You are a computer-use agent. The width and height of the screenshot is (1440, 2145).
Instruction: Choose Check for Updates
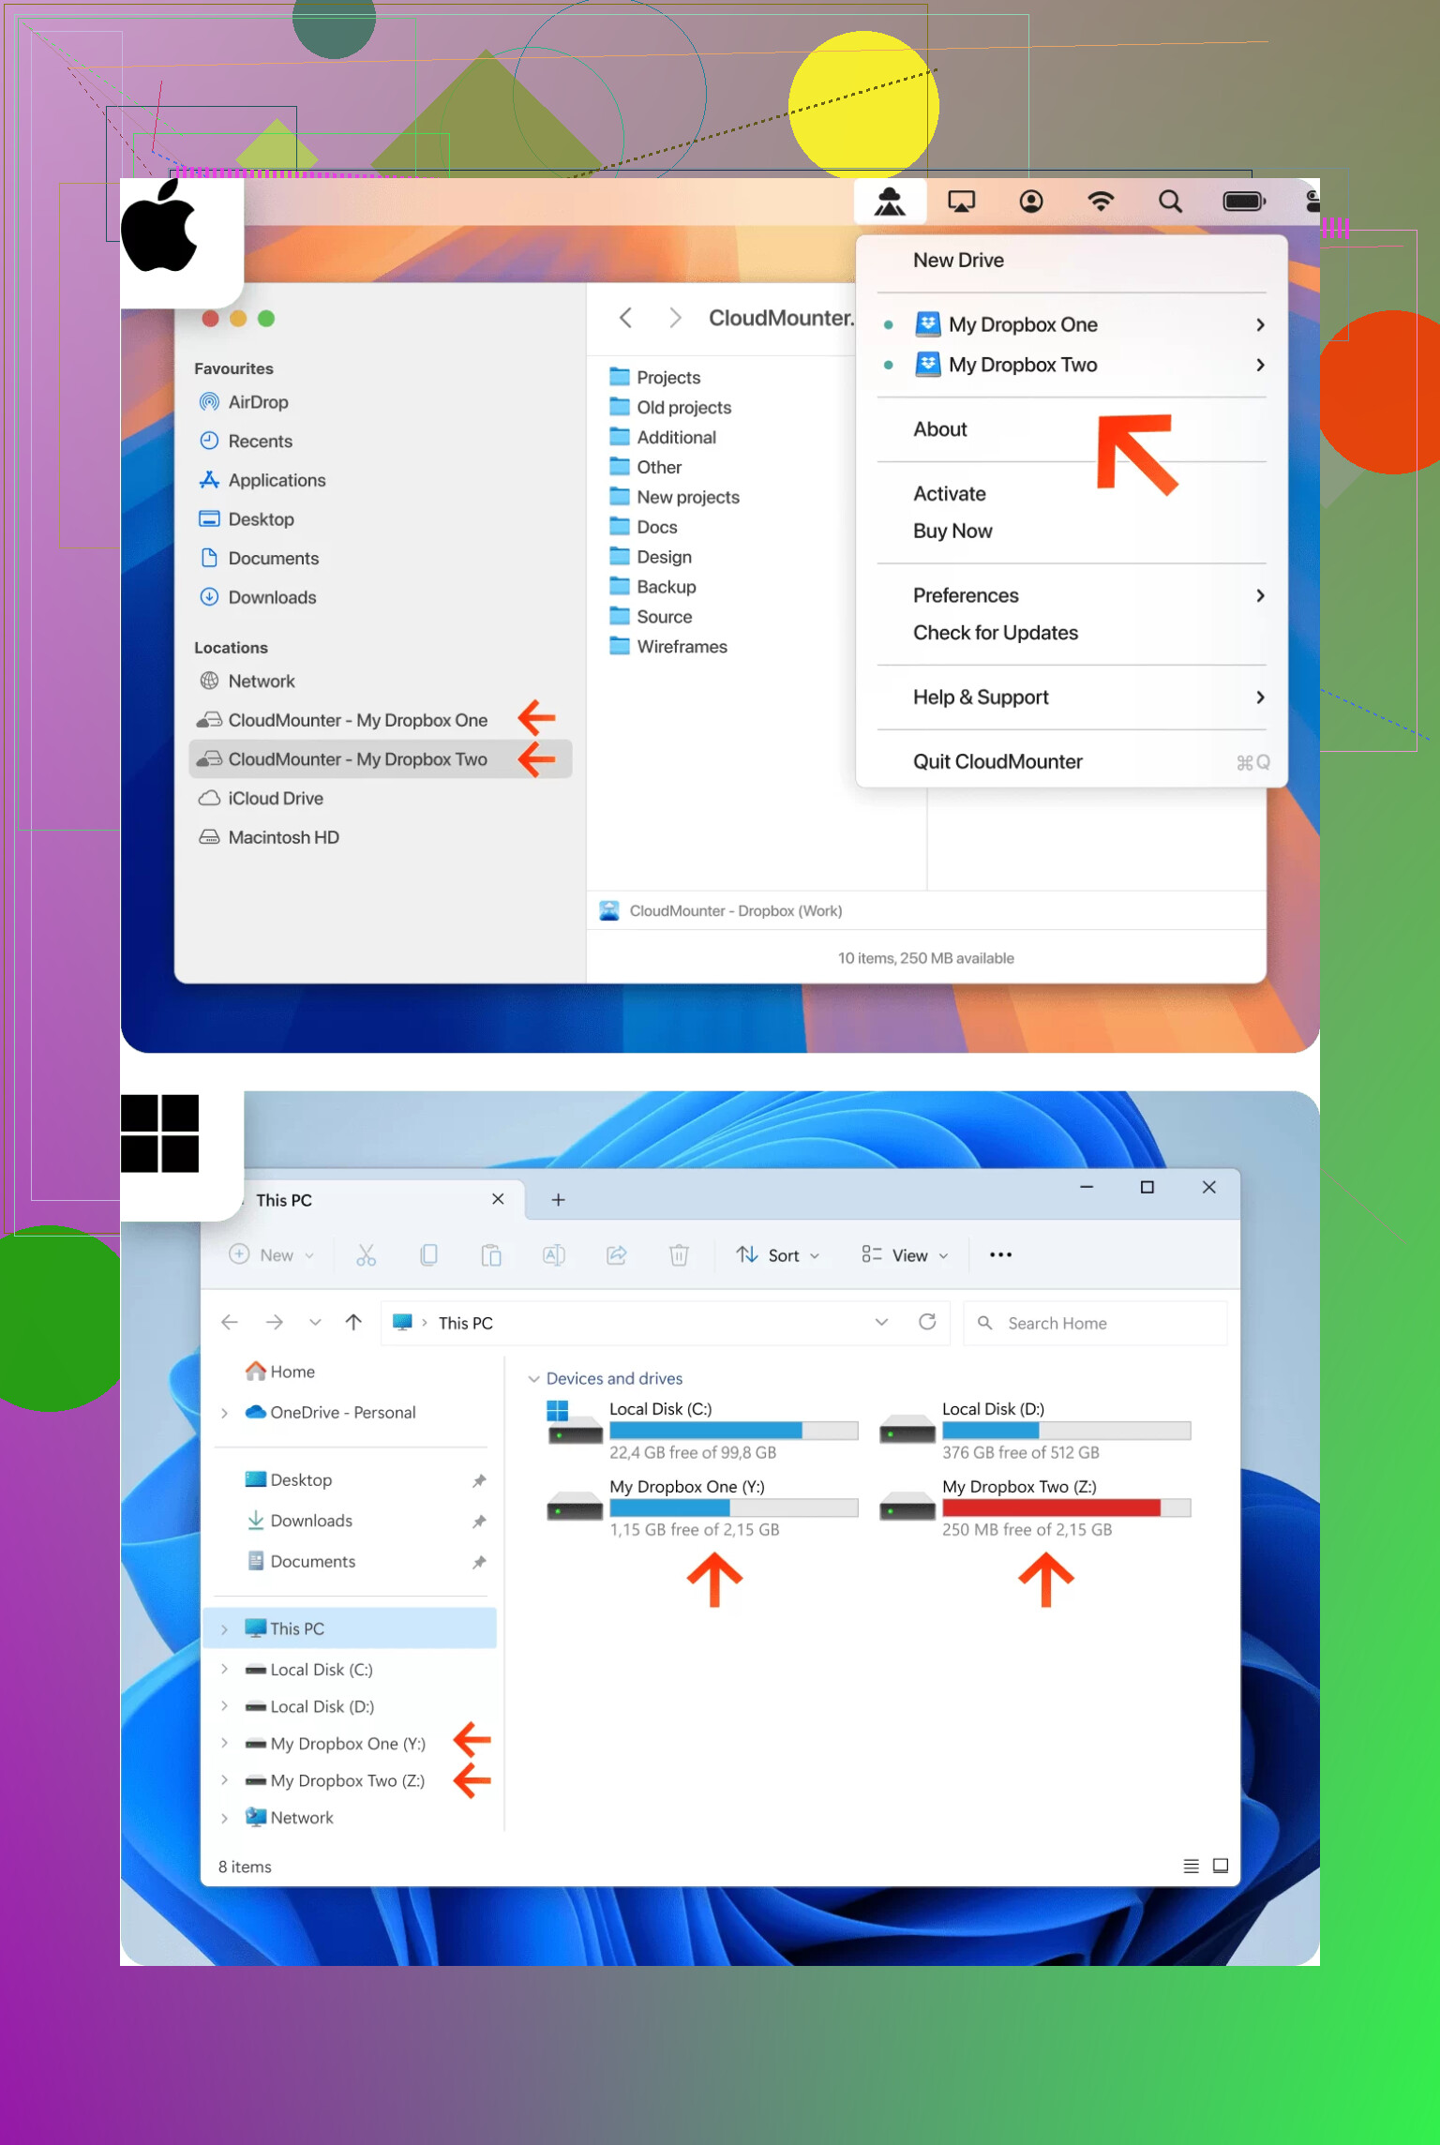point(996,633)
